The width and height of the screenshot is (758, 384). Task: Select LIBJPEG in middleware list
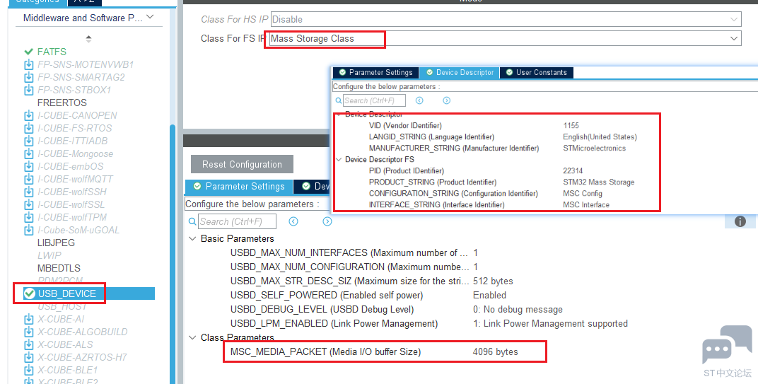[56, 243]
